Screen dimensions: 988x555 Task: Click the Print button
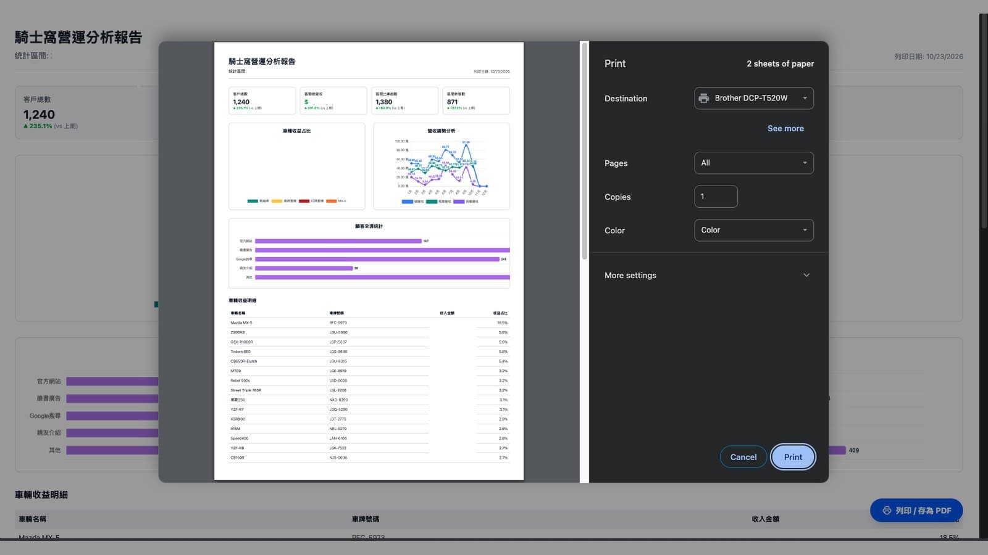pos(793,457)
